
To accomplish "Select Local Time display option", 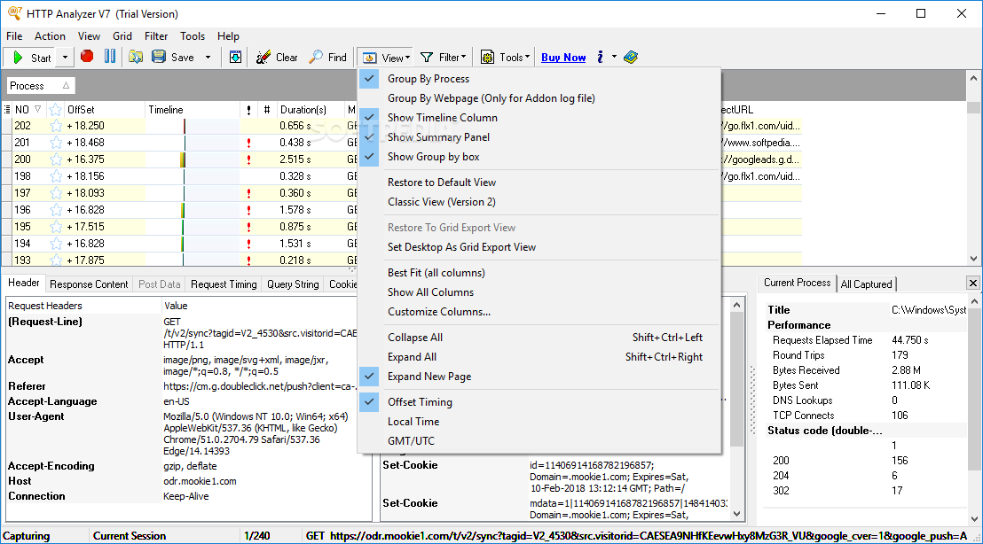I will [413, 422].
